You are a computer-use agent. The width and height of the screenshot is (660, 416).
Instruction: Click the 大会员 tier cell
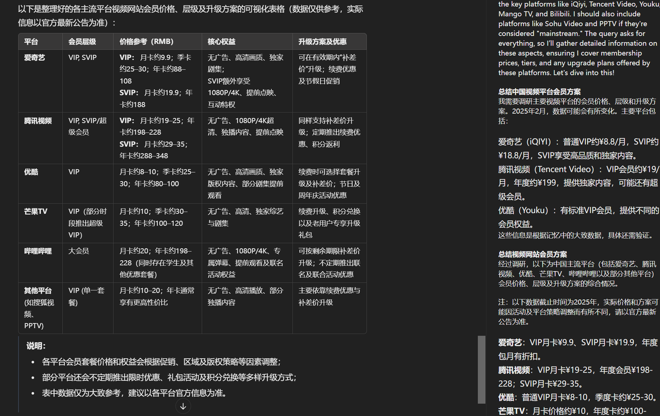tap(88, 263)
